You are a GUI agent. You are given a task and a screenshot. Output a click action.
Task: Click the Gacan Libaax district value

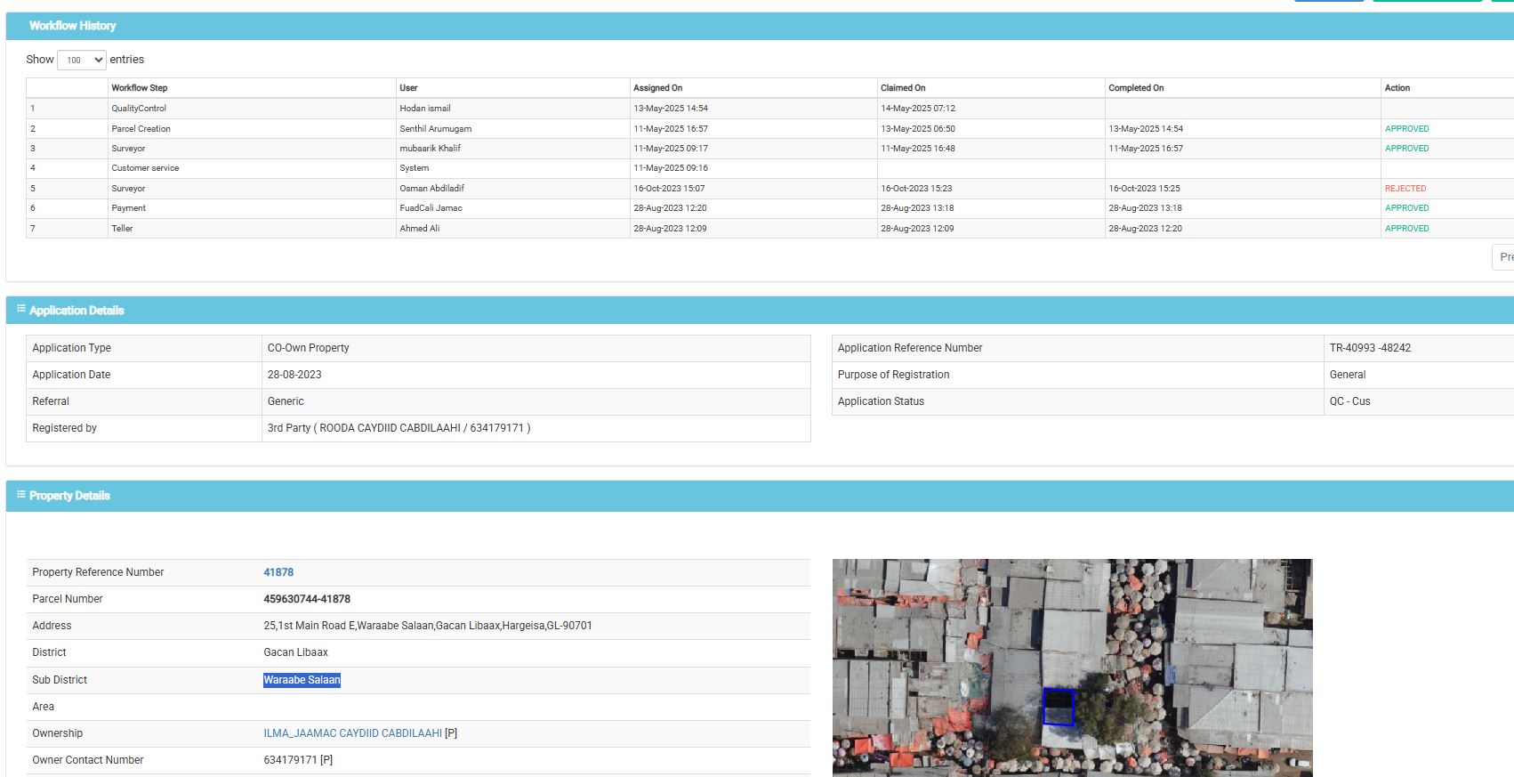point(295,652)
